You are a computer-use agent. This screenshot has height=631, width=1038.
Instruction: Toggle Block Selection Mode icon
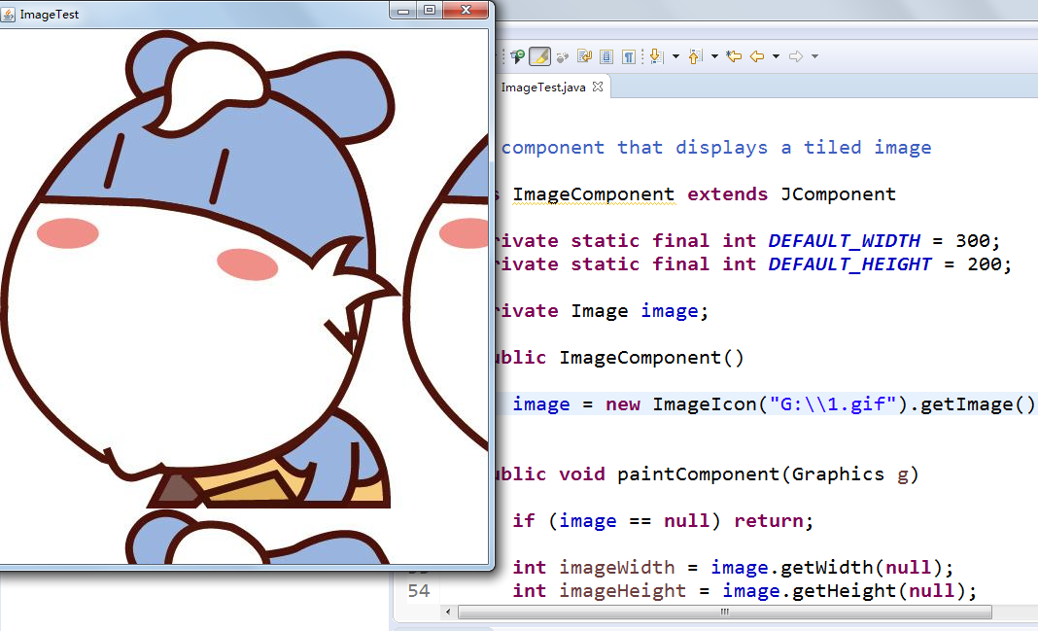click(606, 57)
